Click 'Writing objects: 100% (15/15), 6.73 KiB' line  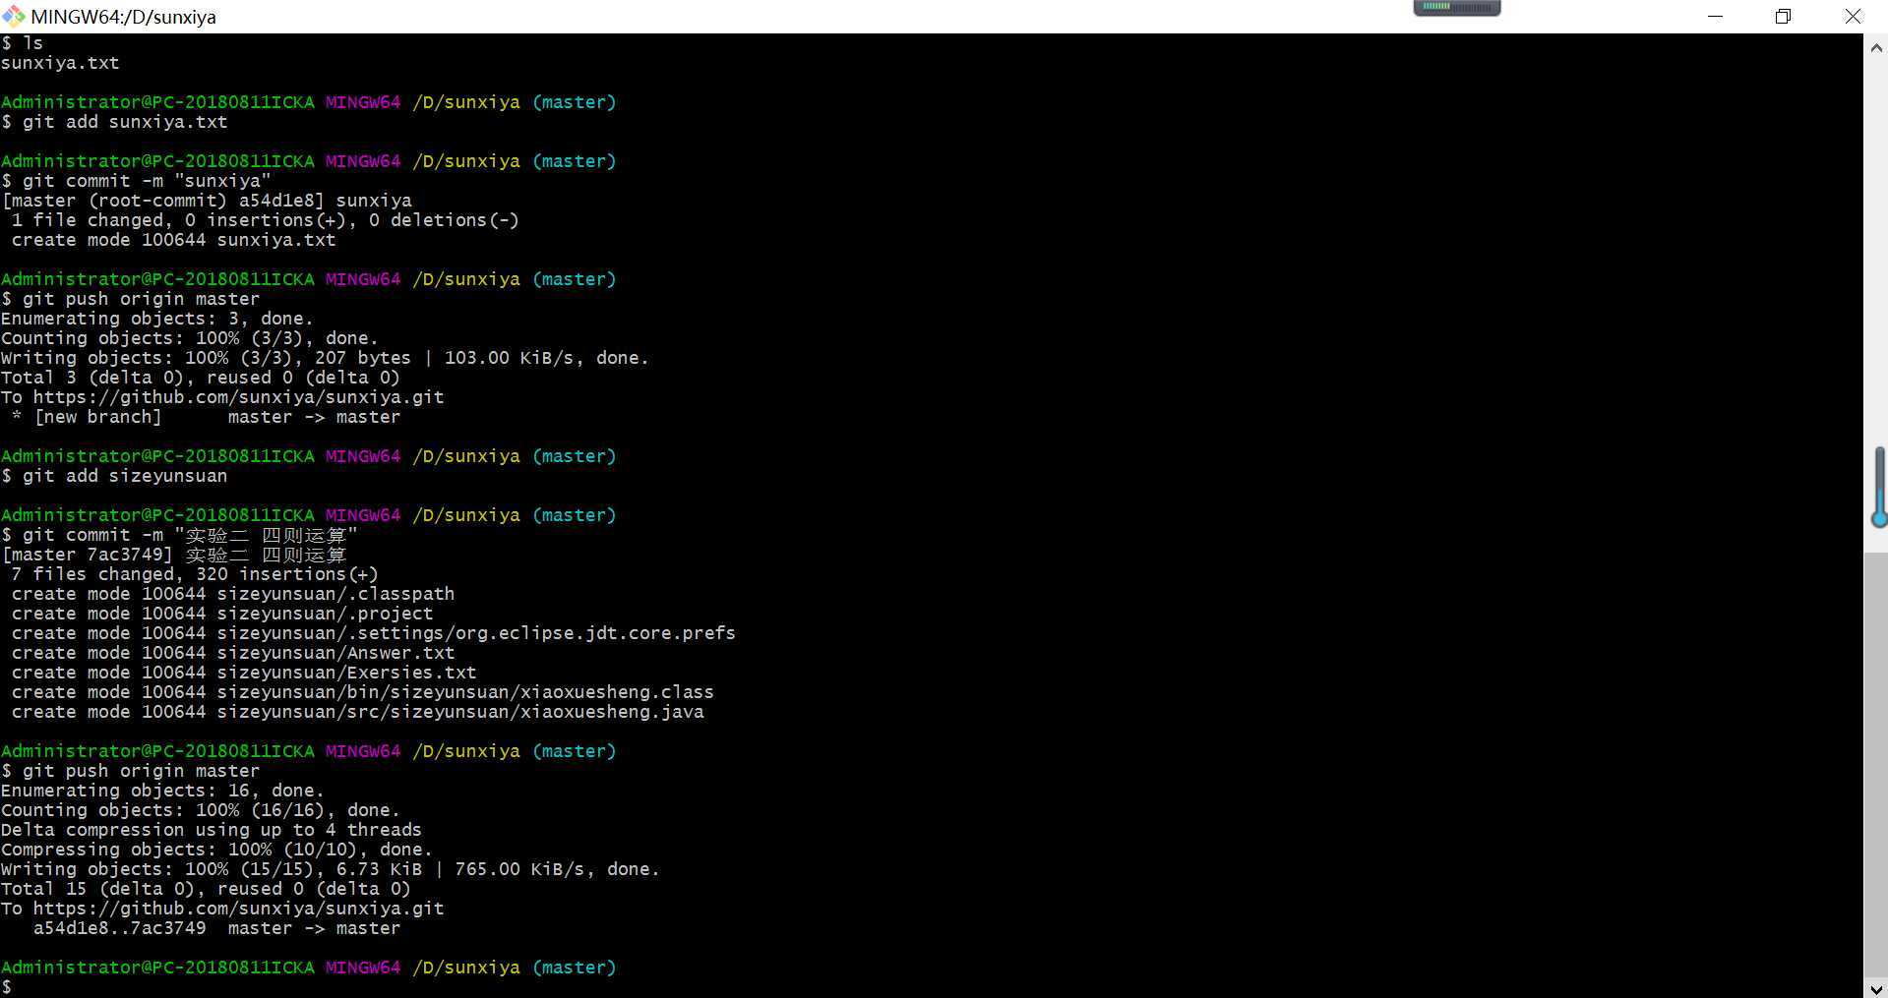pyautogui.click(x=330, y=869)
